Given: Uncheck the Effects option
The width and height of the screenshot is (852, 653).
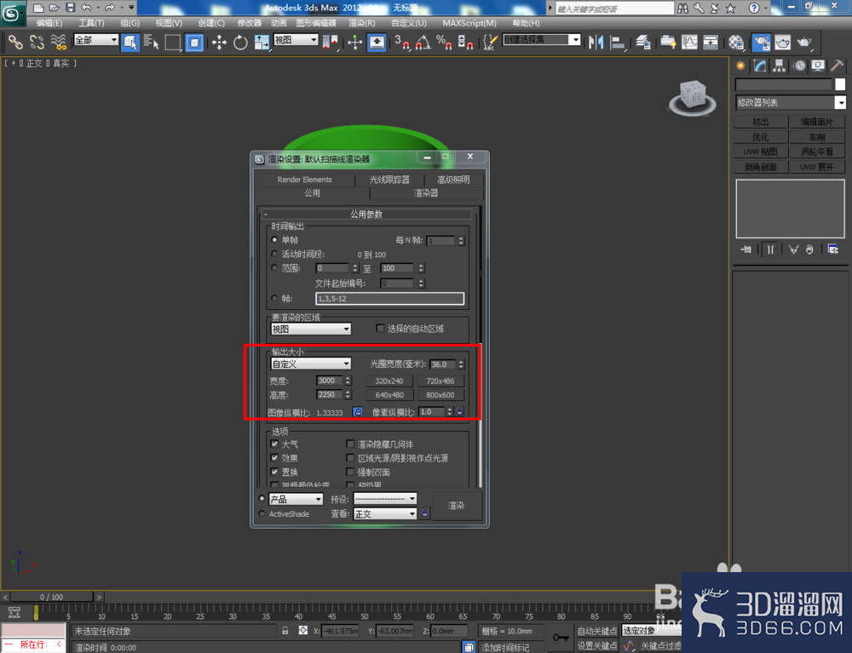Looking at the screenshot, I should pos(274,457).
